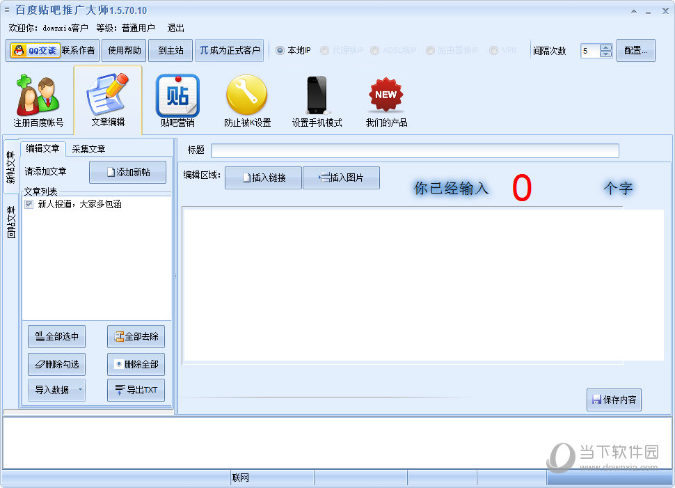Image resolution: width=675 pixels, height=488 pixels.
Task: Collapse the ribbon with the up arrow
Action: point(634,10)
